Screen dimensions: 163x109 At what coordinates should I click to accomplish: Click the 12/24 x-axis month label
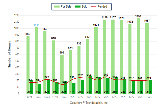pos(64,96)
